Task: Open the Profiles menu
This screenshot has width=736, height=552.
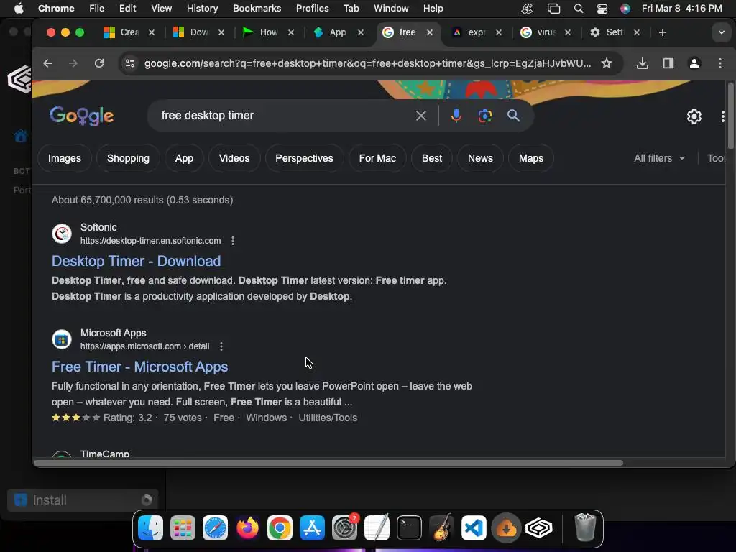Action: [312, 9]
